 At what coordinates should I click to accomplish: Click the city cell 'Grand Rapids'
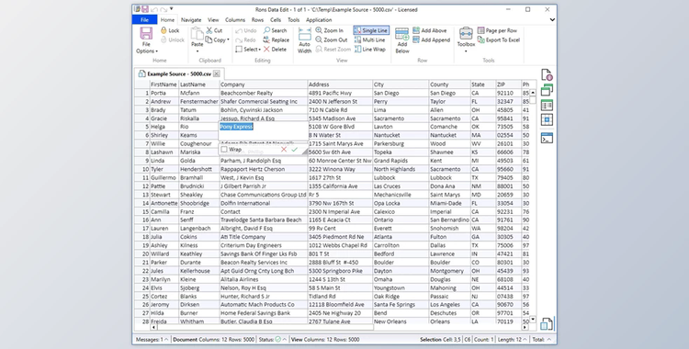401,161
